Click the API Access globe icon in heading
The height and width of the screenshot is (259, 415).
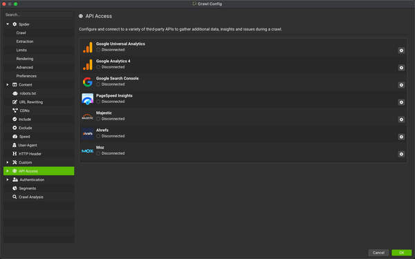click(x=81, y=16)
